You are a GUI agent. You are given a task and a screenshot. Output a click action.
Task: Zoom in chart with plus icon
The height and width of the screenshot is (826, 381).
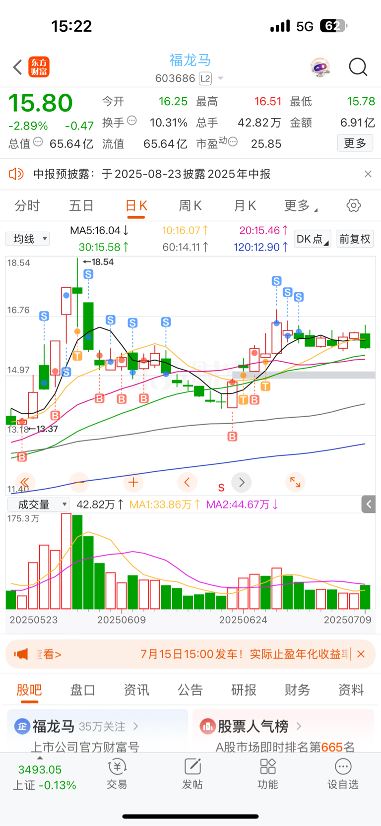(x=133, y=482)
